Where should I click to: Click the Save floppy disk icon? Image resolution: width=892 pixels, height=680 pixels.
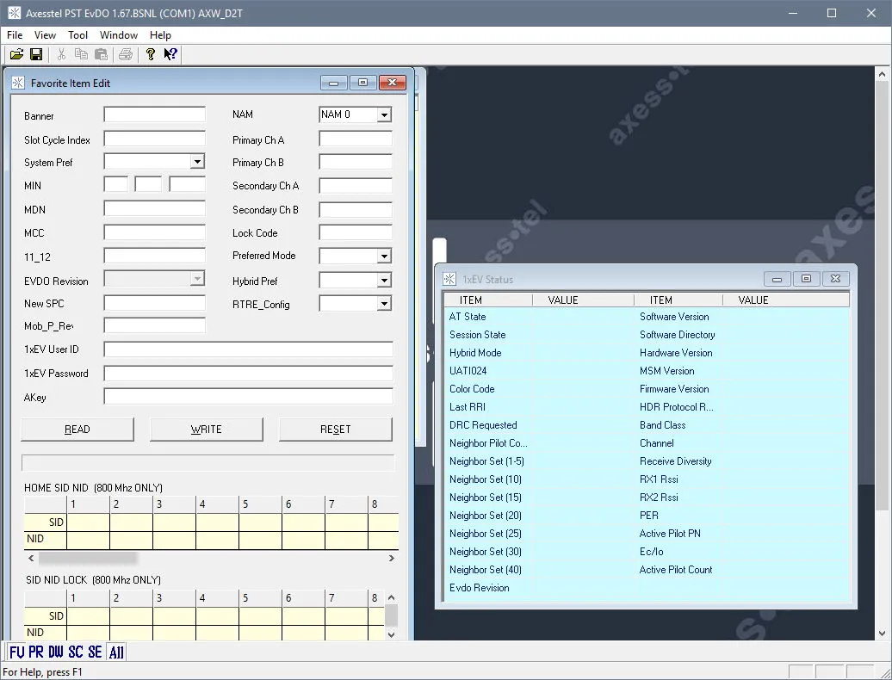point(36,54)
